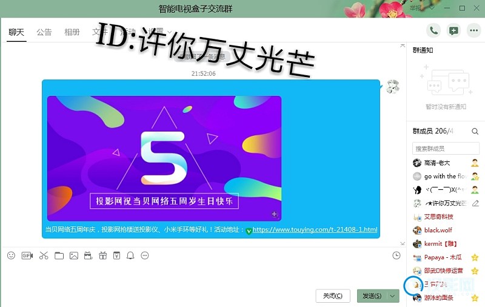Insert a picture into the message
This screenshot has width=485, height=307.
click(73, 255)
